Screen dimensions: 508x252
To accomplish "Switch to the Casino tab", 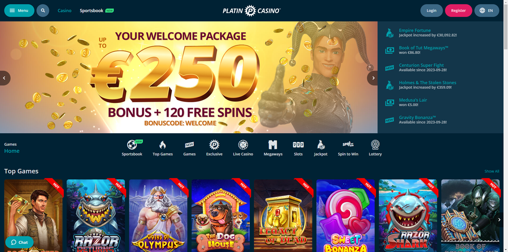I will (x=65, y=11).
